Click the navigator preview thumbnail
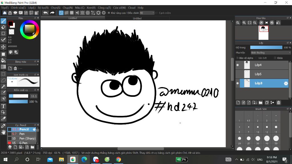Viewport: 292px width, 164px height. pyautogui.click(x=263, y=33)
